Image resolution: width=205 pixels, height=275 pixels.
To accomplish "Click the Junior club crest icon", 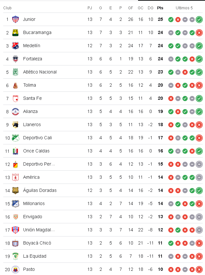I will click(x=15, y=19).
